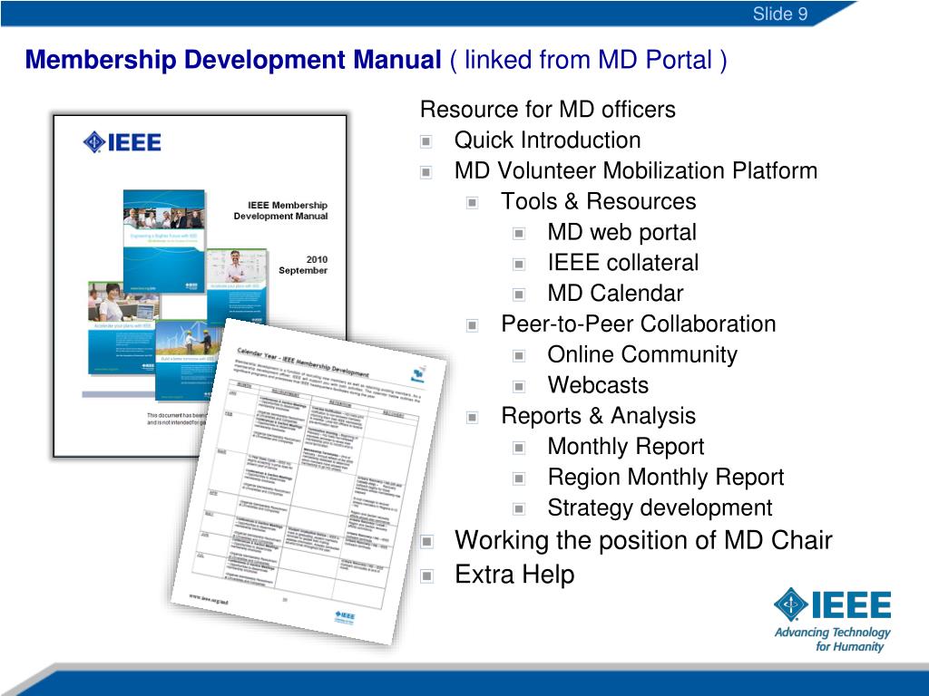Open the IEEE Membership Development Manual cover thumbnail
This screenshot has height=696, width=929.
tap(200, 285)
